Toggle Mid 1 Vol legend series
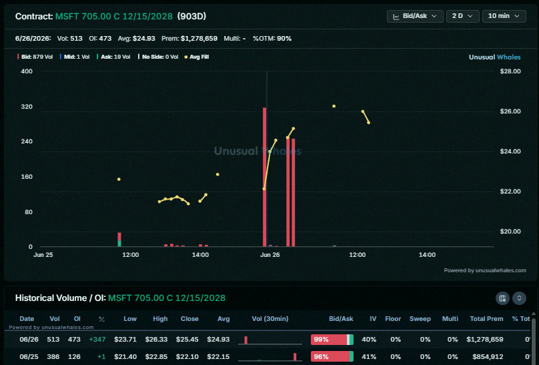539x365 pixels. point(75,57)
